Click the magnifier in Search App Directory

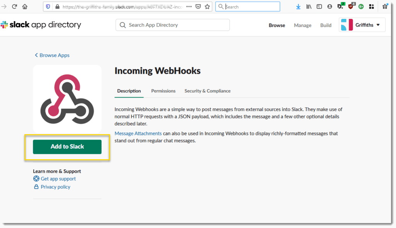(x=123, y=25)
